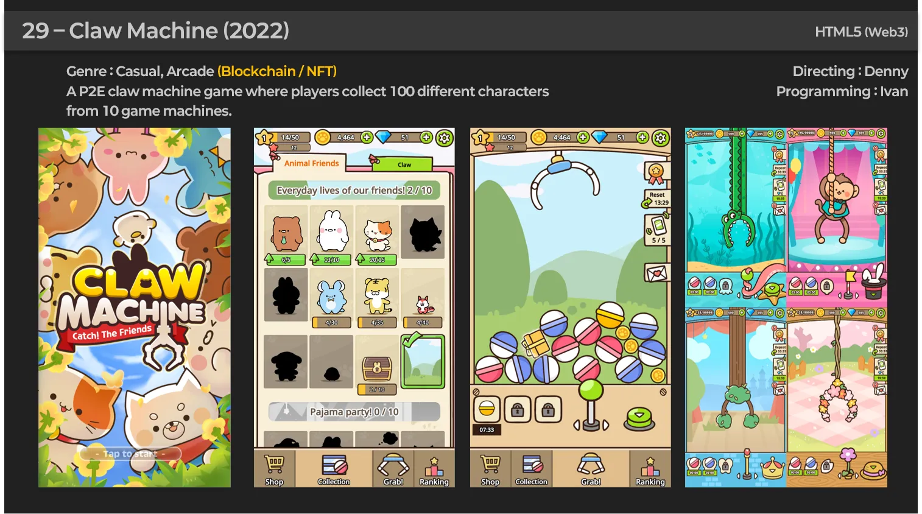Select the yellow capsule slot above 07:33

(x=487, y=410)
